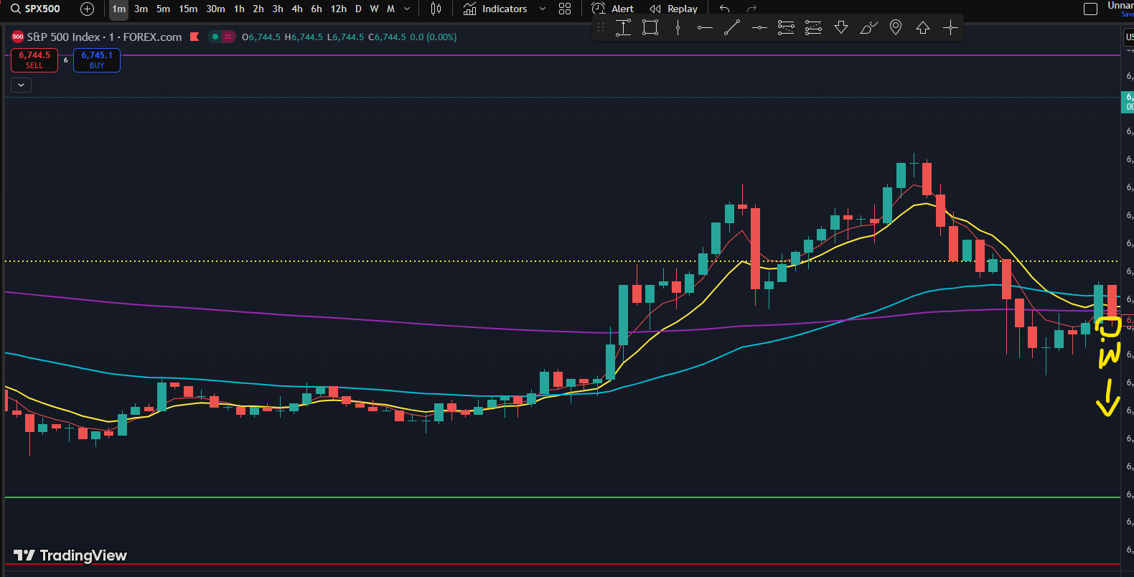Select the Trend-Based Fib Extension tool
Viewport: 1134px width, 577px height.
(x=814, y=28)
